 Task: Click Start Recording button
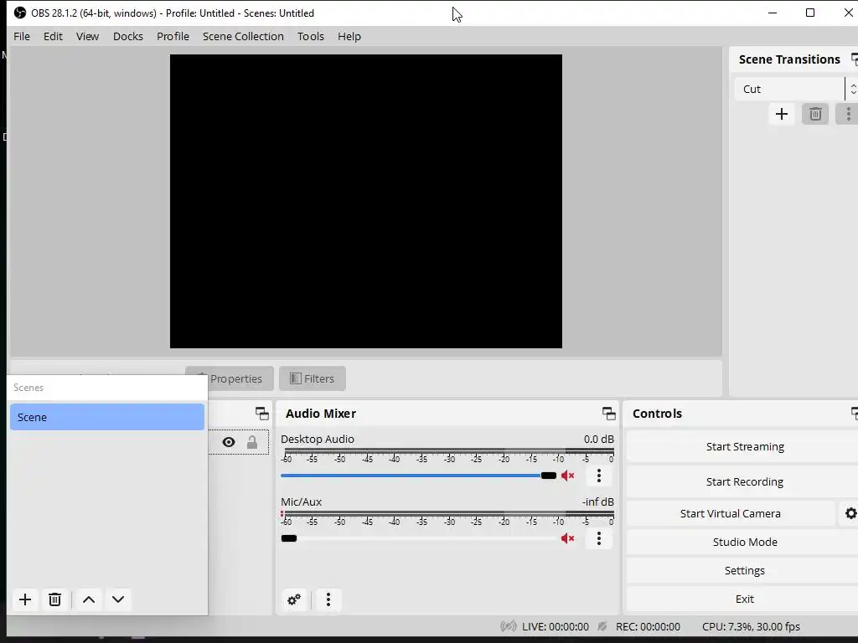[x=744, y=481]
